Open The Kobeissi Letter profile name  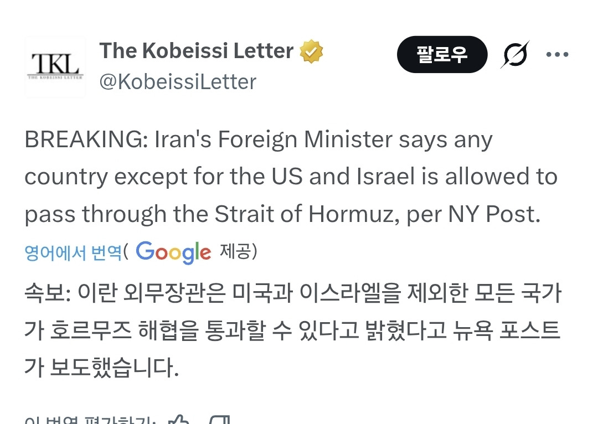(x=197, y=51)
